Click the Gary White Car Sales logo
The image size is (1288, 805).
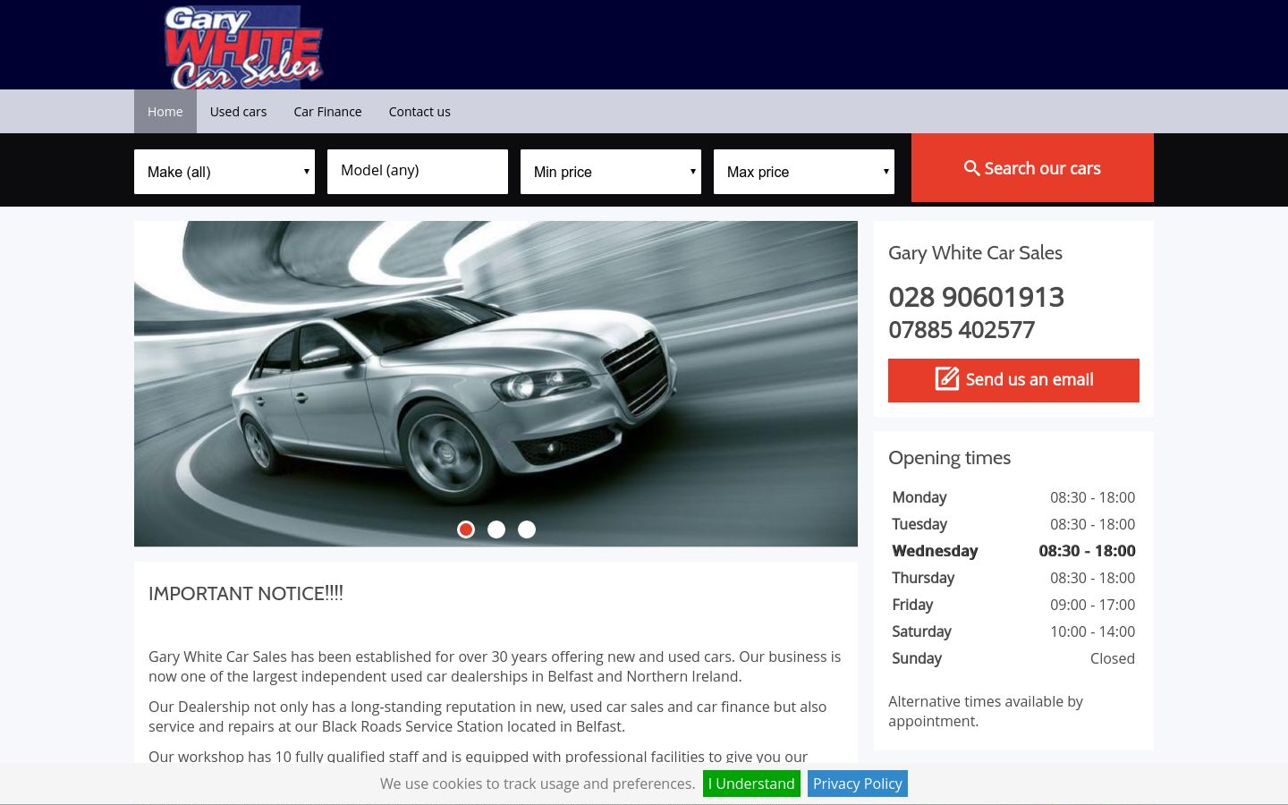tap(243, 47)
